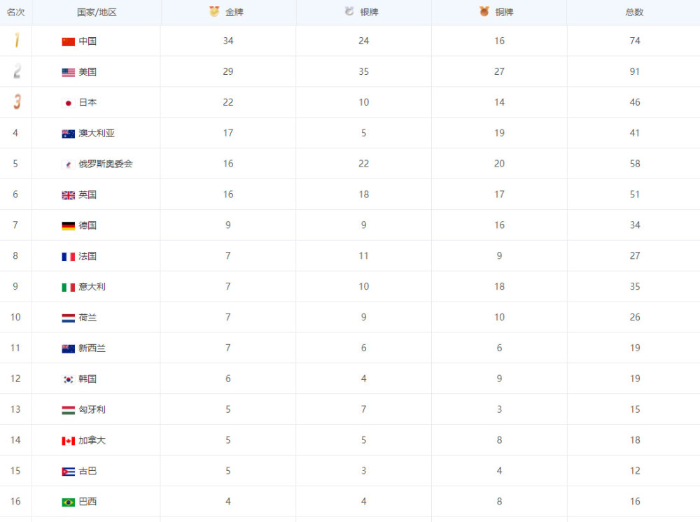Select country name 韩国
The image size is (700, 522).
click(87, 379)
